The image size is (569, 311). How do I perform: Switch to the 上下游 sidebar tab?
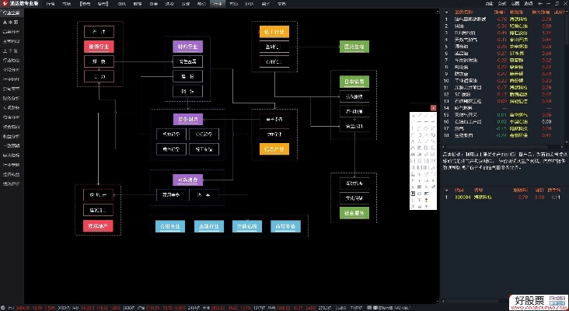[x=11, y=51]
